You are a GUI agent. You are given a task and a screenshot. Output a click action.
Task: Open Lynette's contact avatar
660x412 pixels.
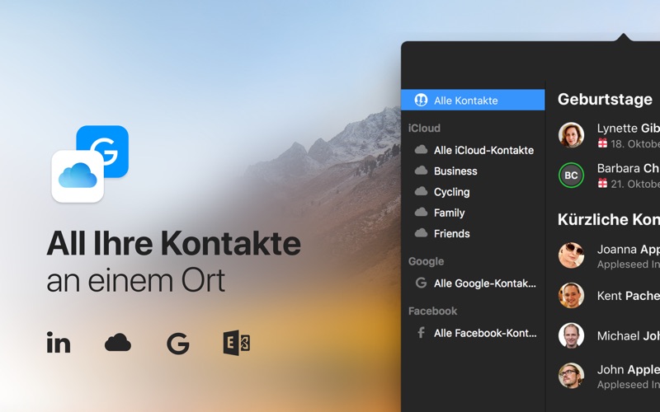coord(571,135)
